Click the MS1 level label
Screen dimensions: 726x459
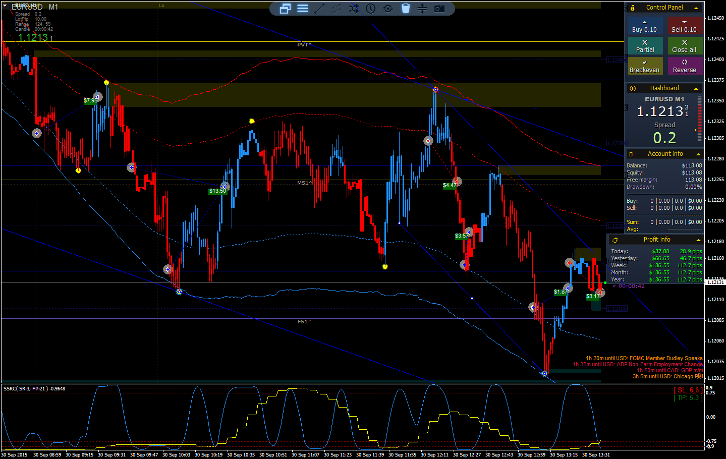[304, 183]
